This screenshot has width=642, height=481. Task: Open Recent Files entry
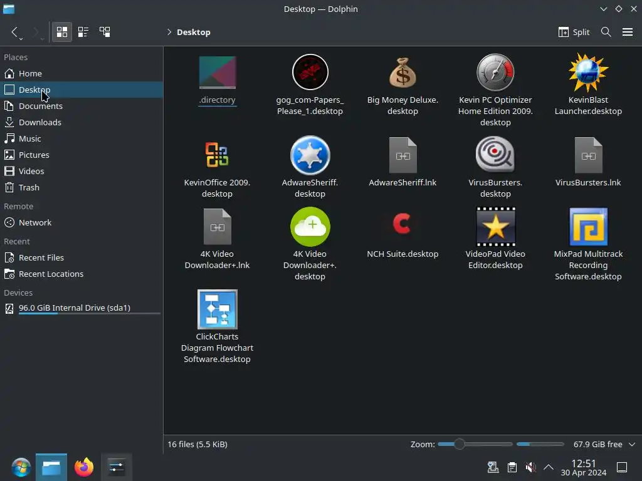[82, 257]
